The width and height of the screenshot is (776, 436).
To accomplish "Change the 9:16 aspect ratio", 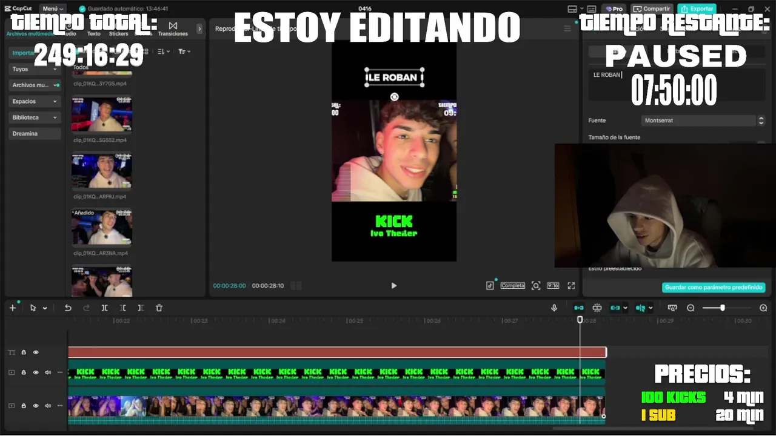I will click(553, 285).
